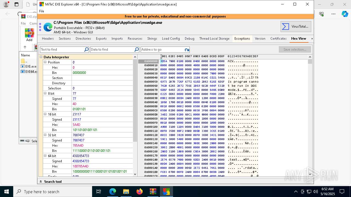Click Data Interpreter scroll down arrow

[135, 174]
